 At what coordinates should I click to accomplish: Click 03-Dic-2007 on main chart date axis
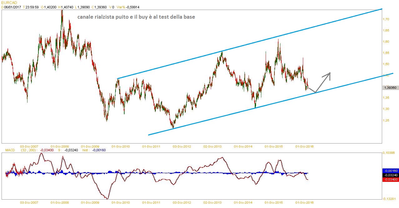(29, 146)
